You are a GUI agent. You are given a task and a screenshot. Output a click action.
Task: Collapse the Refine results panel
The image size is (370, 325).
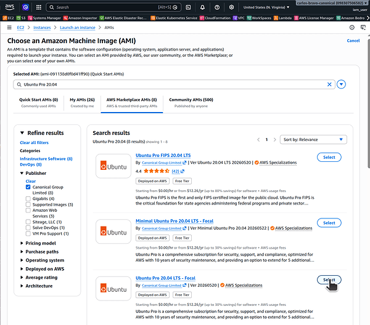(x=22, y=133)
